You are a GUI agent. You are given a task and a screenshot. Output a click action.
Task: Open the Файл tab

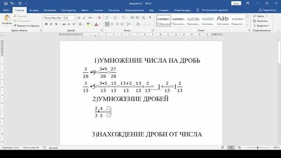click(6, 10)
